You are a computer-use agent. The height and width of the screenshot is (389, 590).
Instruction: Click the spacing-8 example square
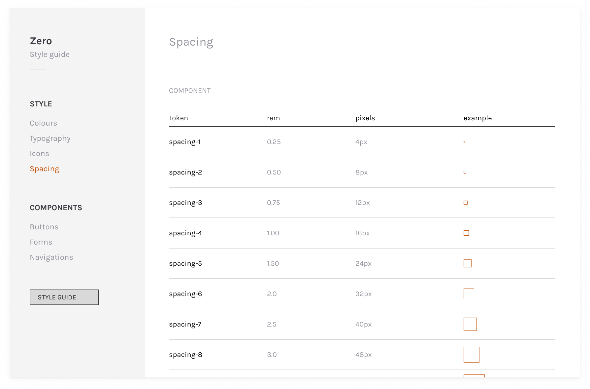click(472, 355)
